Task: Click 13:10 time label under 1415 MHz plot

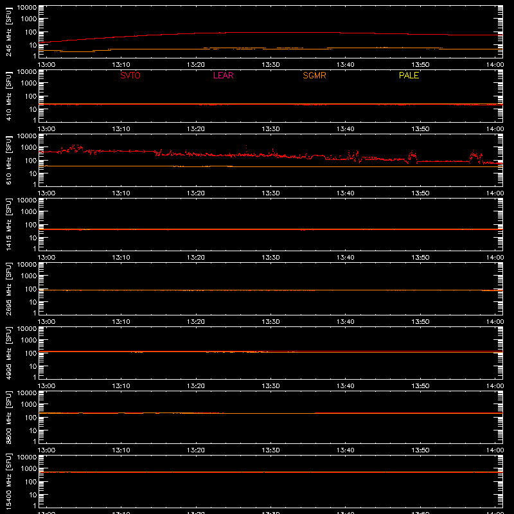Action: pyautogui.click(x=121, y=258)
